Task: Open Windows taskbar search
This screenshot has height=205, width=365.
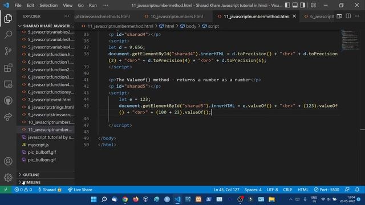Action: tap(104, 199)
